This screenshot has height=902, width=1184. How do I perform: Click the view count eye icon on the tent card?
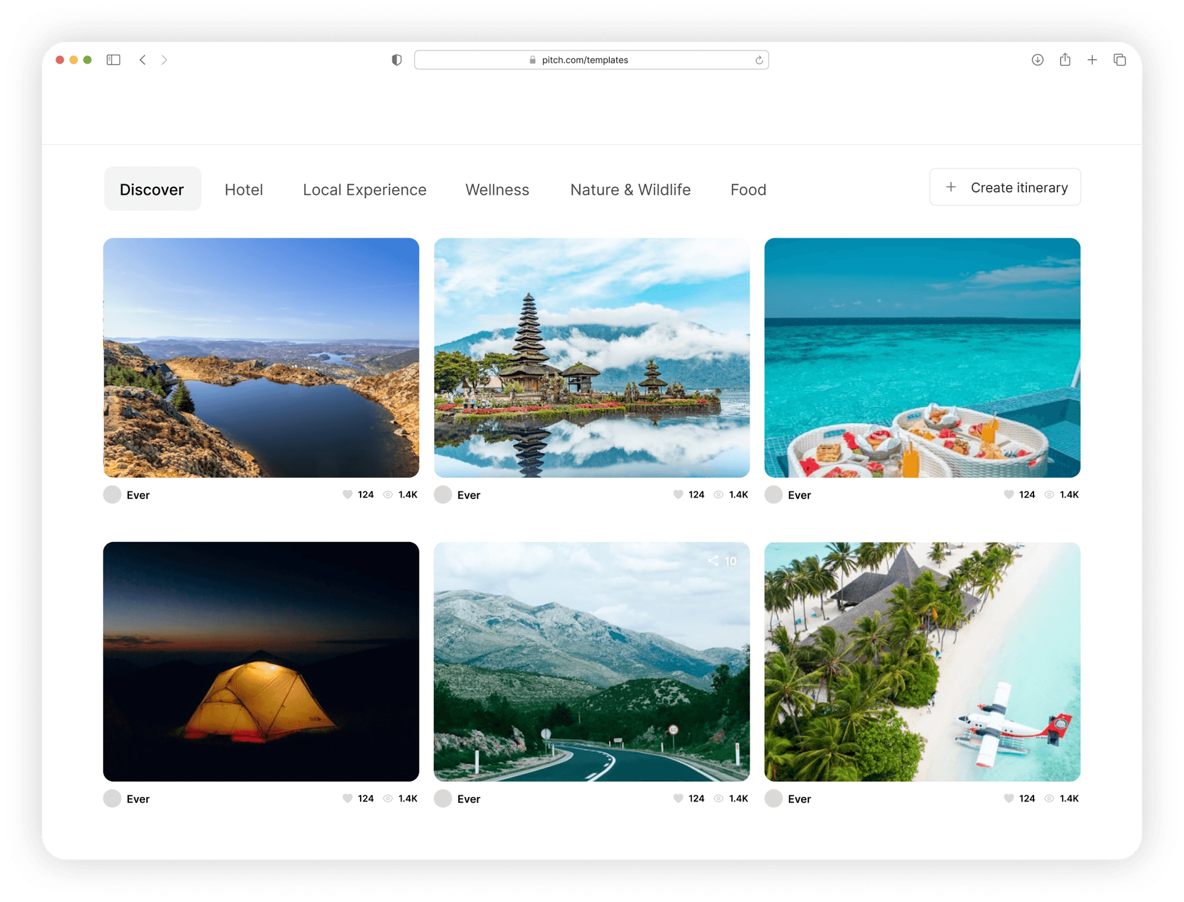(x=388, y=798)
